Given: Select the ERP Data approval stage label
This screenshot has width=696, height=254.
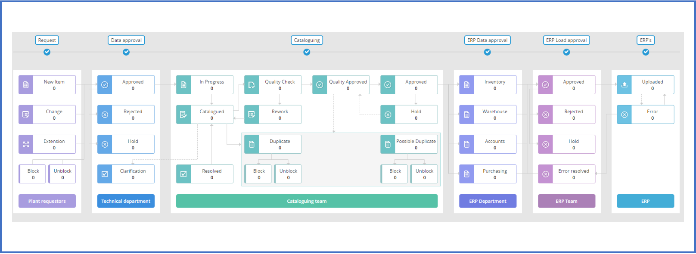Looking at the screenshot, I should [x=487, y=40].
